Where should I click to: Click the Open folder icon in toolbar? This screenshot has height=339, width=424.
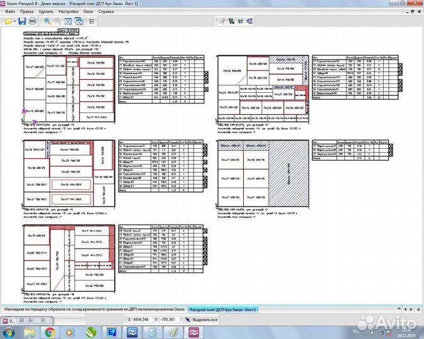pyautogui.click(x=8, y=21)
